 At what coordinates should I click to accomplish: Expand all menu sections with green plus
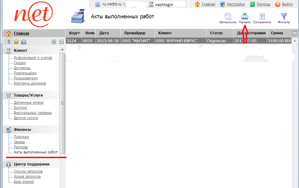pos(54,42)
